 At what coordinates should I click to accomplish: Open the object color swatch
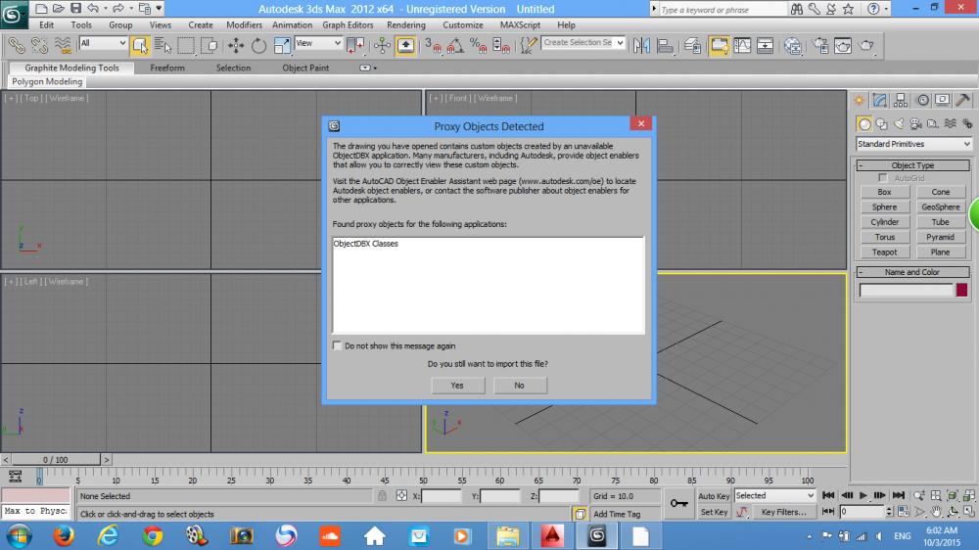pos(961,290)
